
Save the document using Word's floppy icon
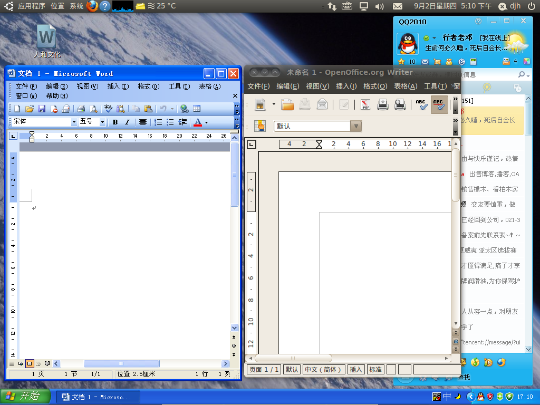(42, 109)
